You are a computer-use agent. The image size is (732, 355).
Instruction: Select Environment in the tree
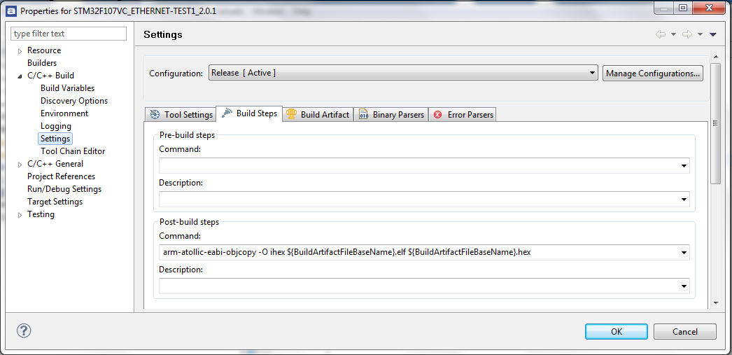64,113
